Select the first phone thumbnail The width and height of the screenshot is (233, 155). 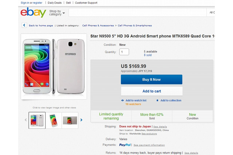point(37,120)
